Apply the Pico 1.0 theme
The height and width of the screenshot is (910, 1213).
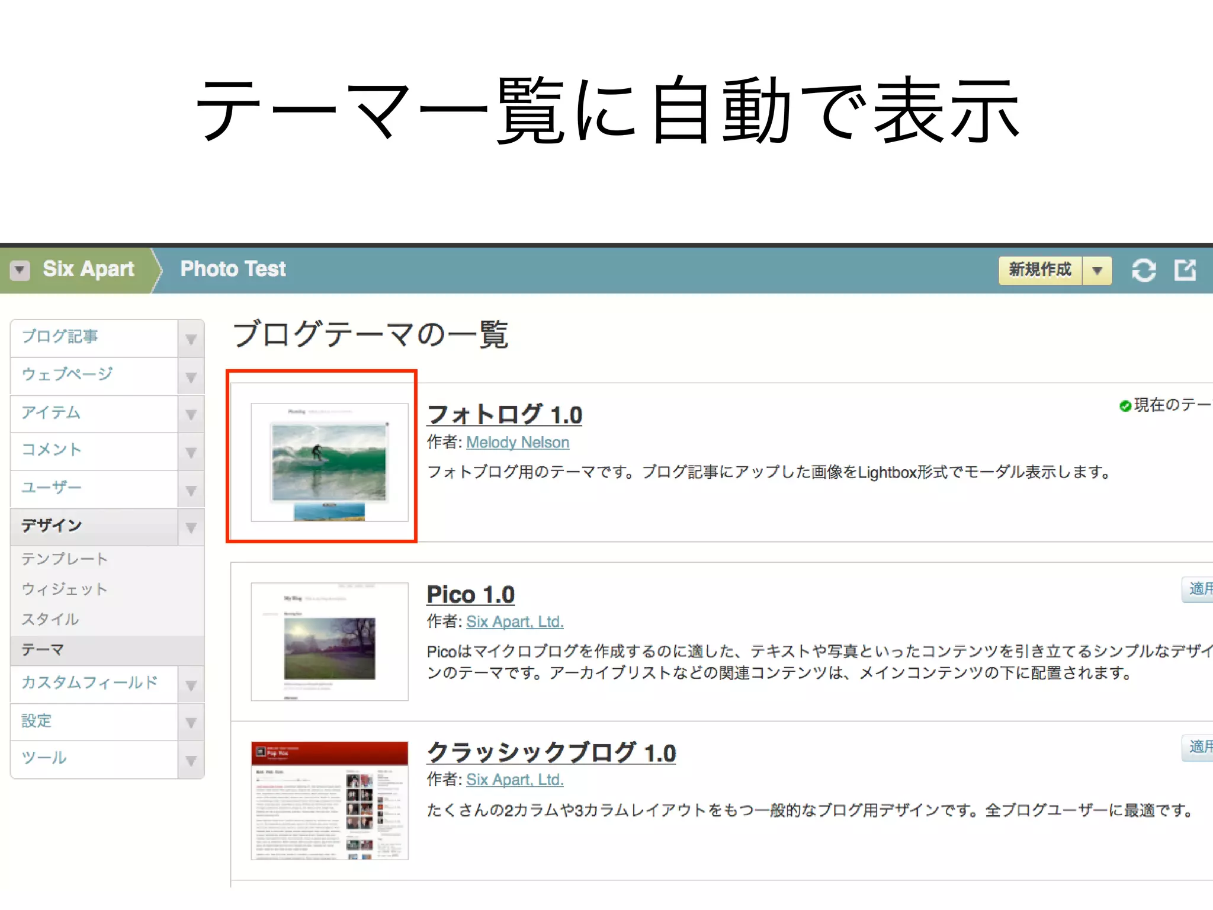click(x=1199, y=589)
